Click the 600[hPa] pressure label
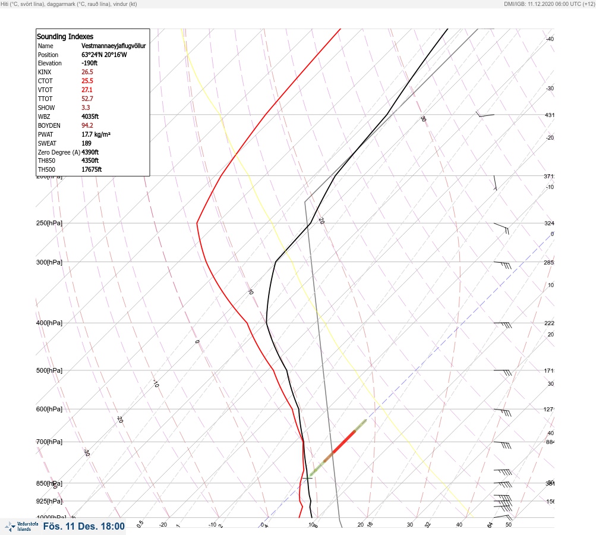 [x=49, y=409]
